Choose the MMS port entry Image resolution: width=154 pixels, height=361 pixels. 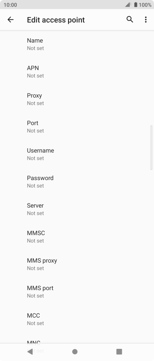click(77, 292)
